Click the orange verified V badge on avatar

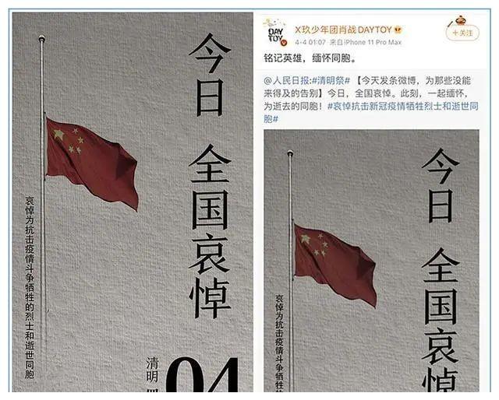click(285, 43)
